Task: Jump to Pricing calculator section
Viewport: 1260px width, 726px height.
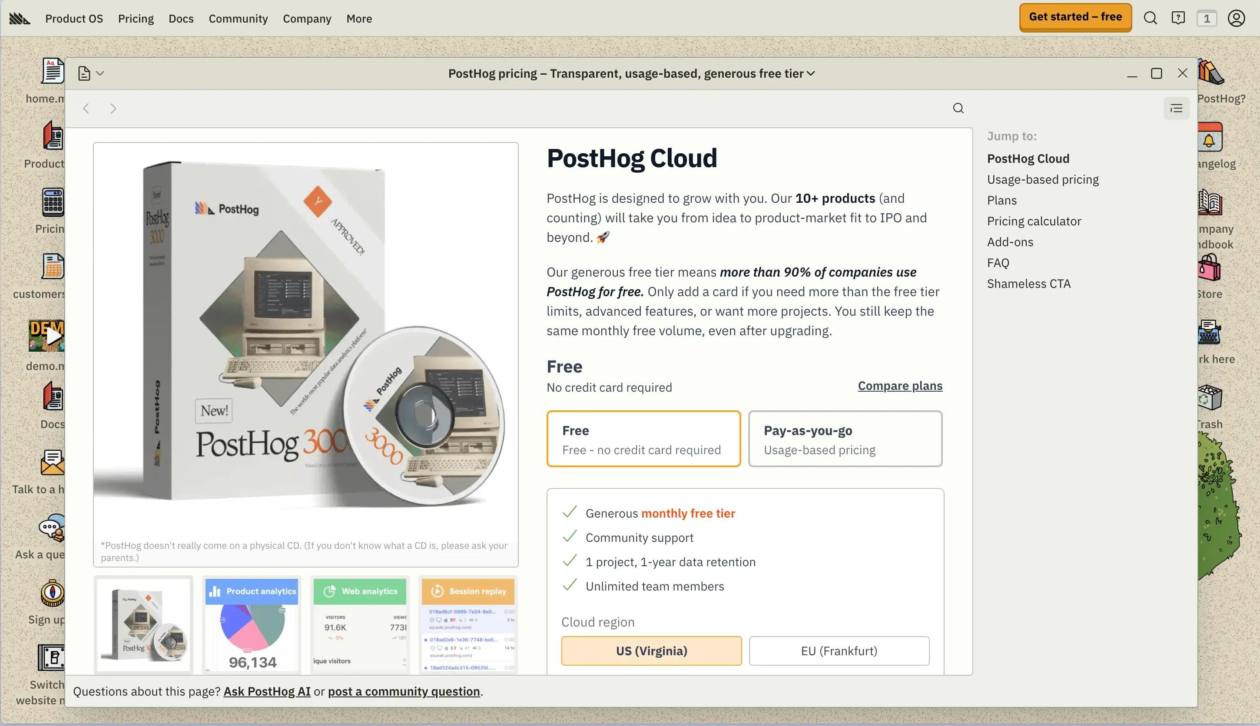Action: pyautogui.click(x=1034, y=221)
